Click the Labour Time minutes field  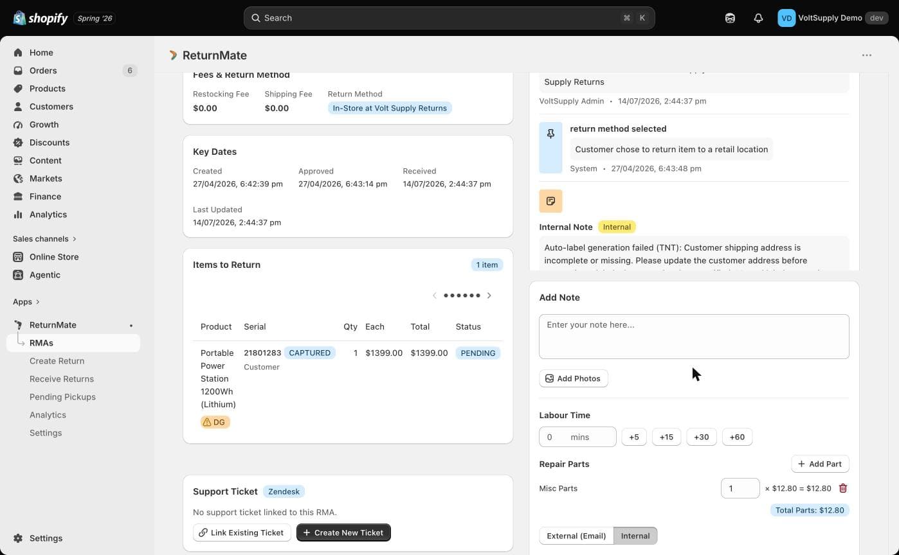coord(577,437)
